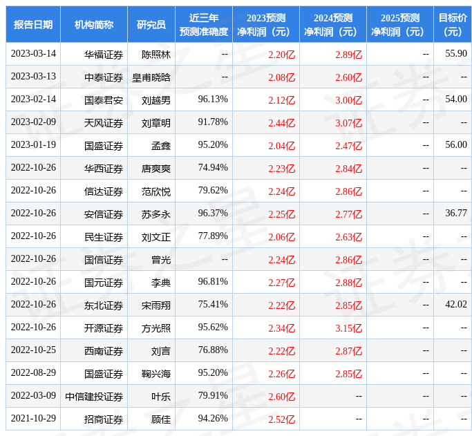Click 招商证券 institution cell
The height and width of the screenshot is (436, 472).
click(x=104, y=419)
